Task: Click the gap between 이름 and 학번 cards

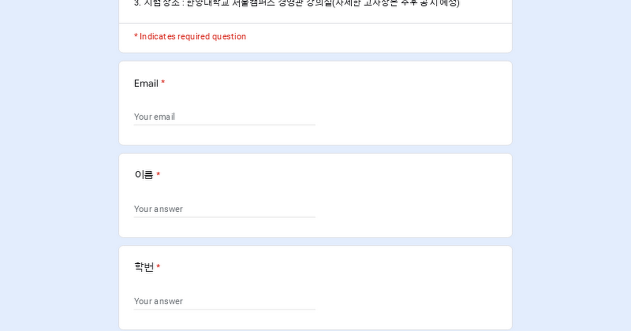Action: pos(315,242)
